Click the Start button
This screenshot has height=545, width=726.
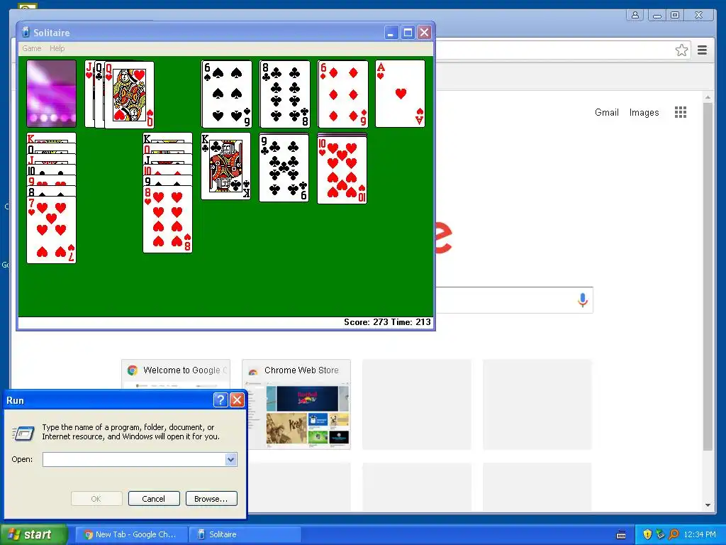tap(33, 534)
